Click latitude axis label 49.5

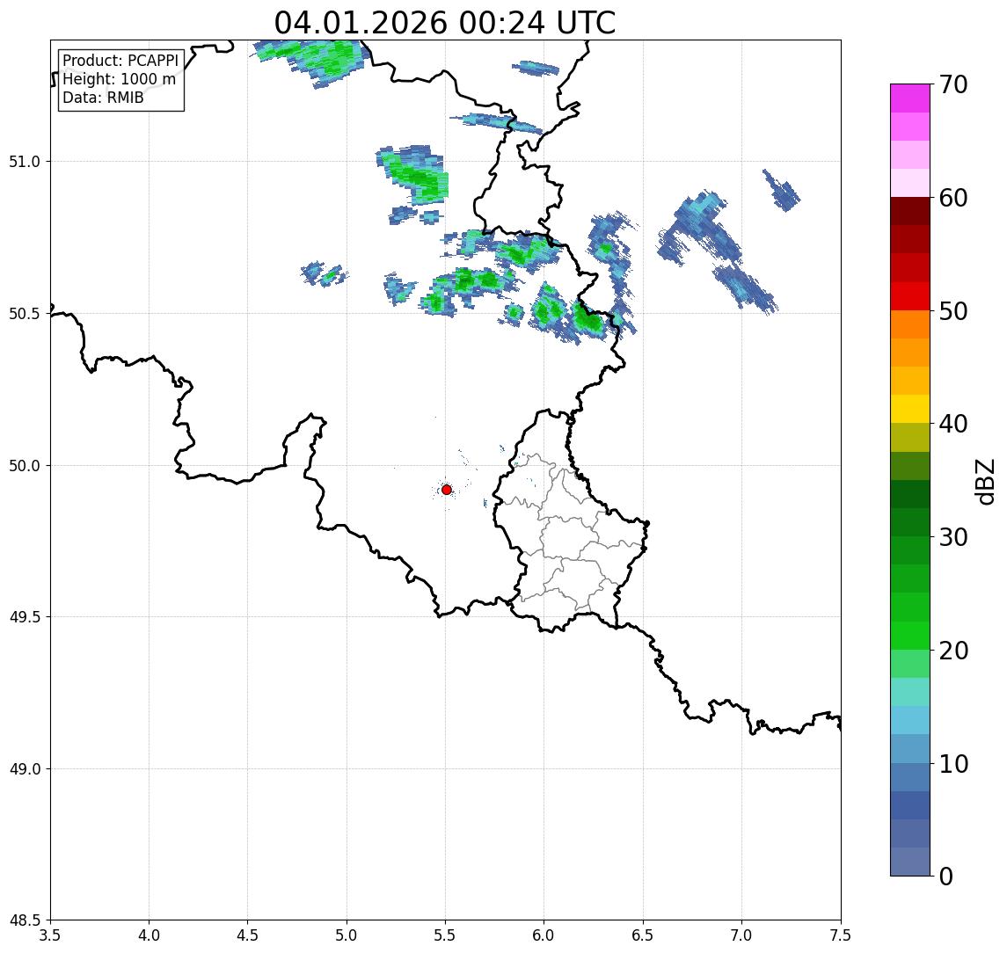25,617
